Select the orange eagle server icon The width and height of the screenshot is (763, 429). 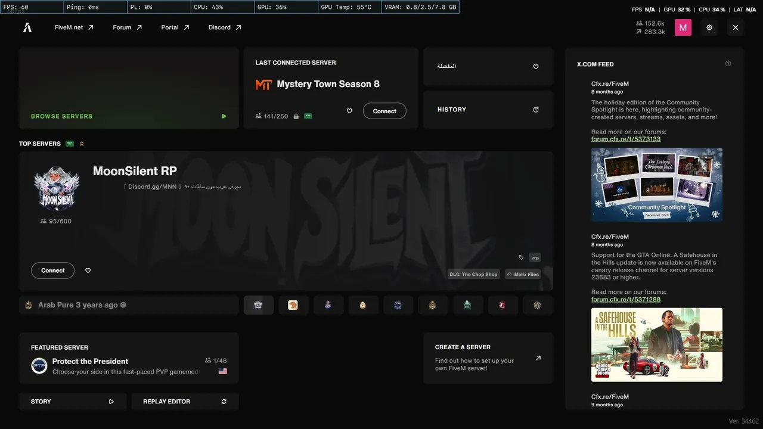point(293,305)
